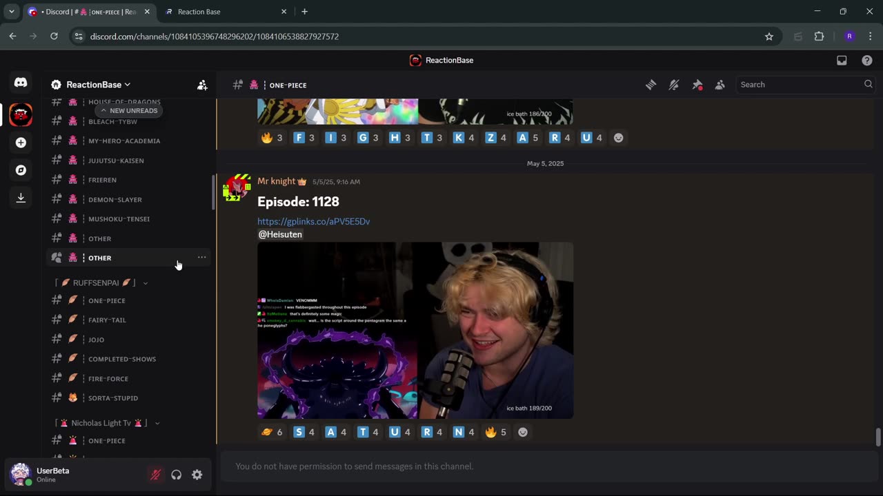Click search magnifier icon
The height and width of the screenshot is (496, 883).
868,84
